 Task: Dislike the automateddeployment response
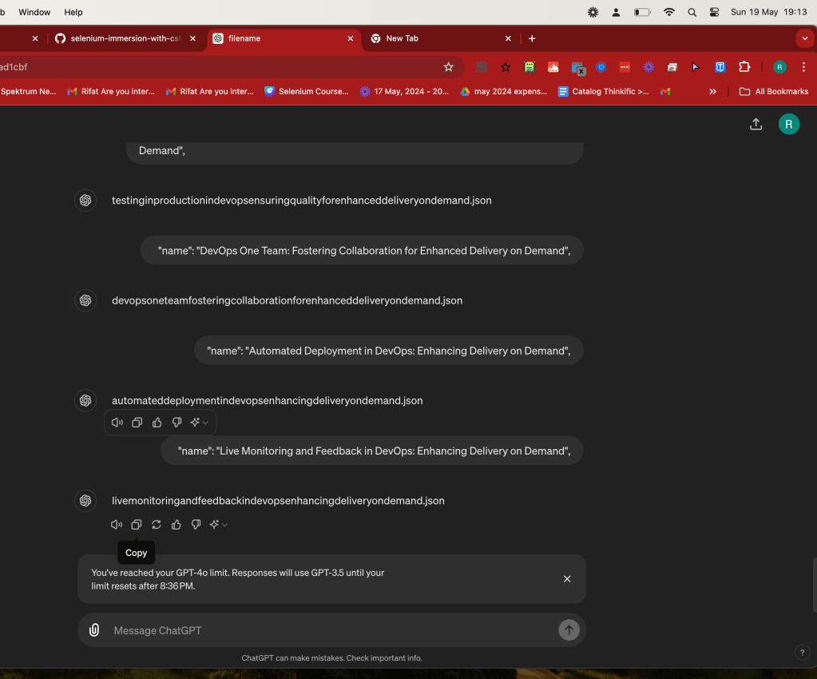pyautogui.click(x=176, y=423)
